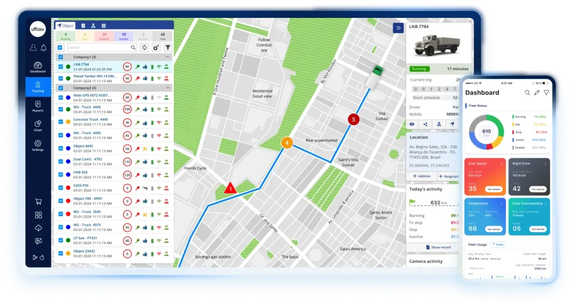Screen dimensions: 574x307
Task: Toggle the eye icon in the vehicle details panel
Action: click(x=412, y=124)
